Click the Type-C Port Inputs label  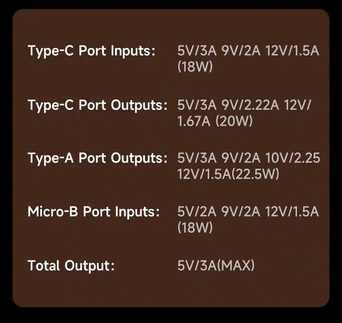pyautogui.click(x=91, y=51)
